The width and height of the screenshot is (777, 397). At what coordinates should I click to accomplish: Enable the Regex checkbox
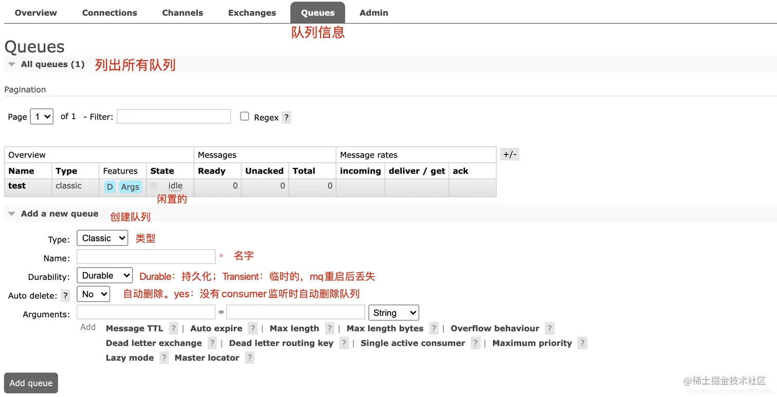click(245, 116)
